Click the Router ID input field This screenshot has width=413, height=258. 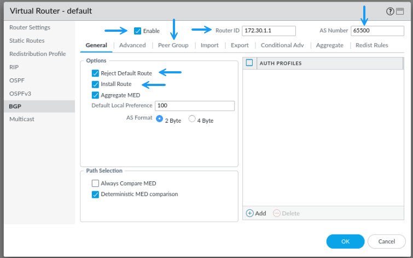coord(269,31)
